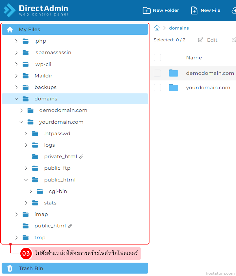Collapse the domains folder in tree

(x=16, y=99)
